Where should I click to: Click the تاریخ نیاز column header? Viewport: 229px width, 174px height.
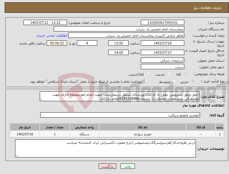point(25,127)
